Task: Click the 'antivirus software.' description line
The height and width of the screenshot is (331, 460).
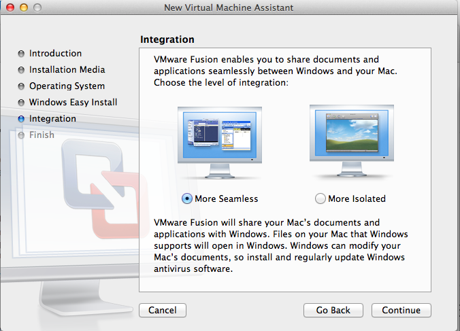Action: tap(193, 268)
